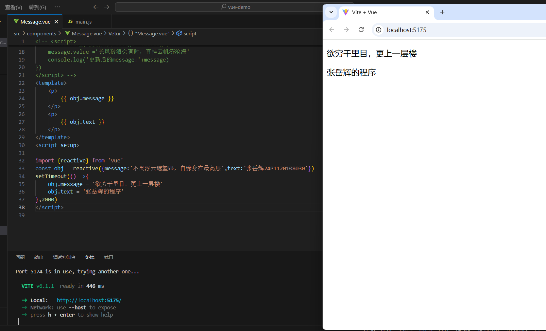View site information icon

[x=379, y=30]
